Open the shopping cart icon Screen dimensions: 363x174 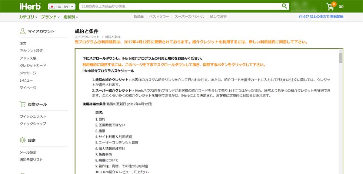[330, 6]
